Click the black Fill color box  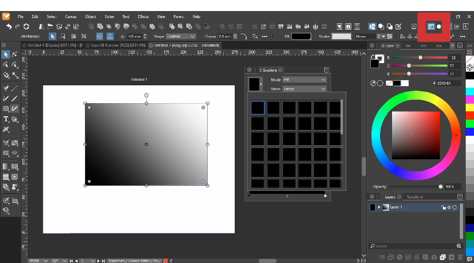pos(301,37)
